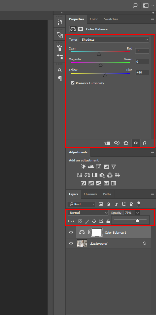Open the search magnifier icon
Viewport: 156px width, 315px height.
pos(135,5)
